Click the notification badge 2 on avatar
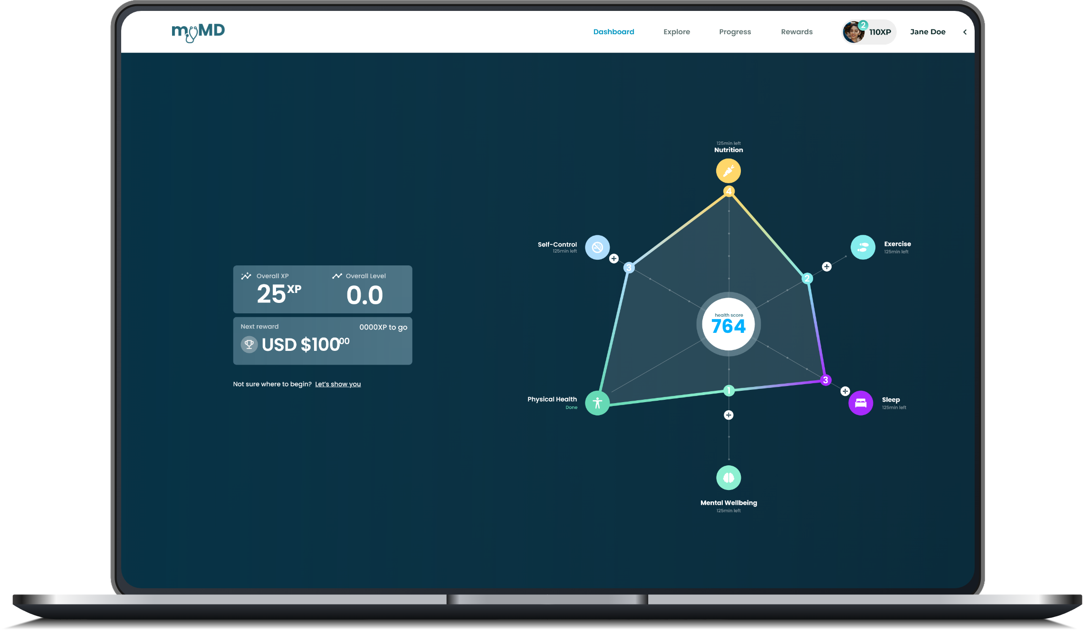 tap(863, 25)
